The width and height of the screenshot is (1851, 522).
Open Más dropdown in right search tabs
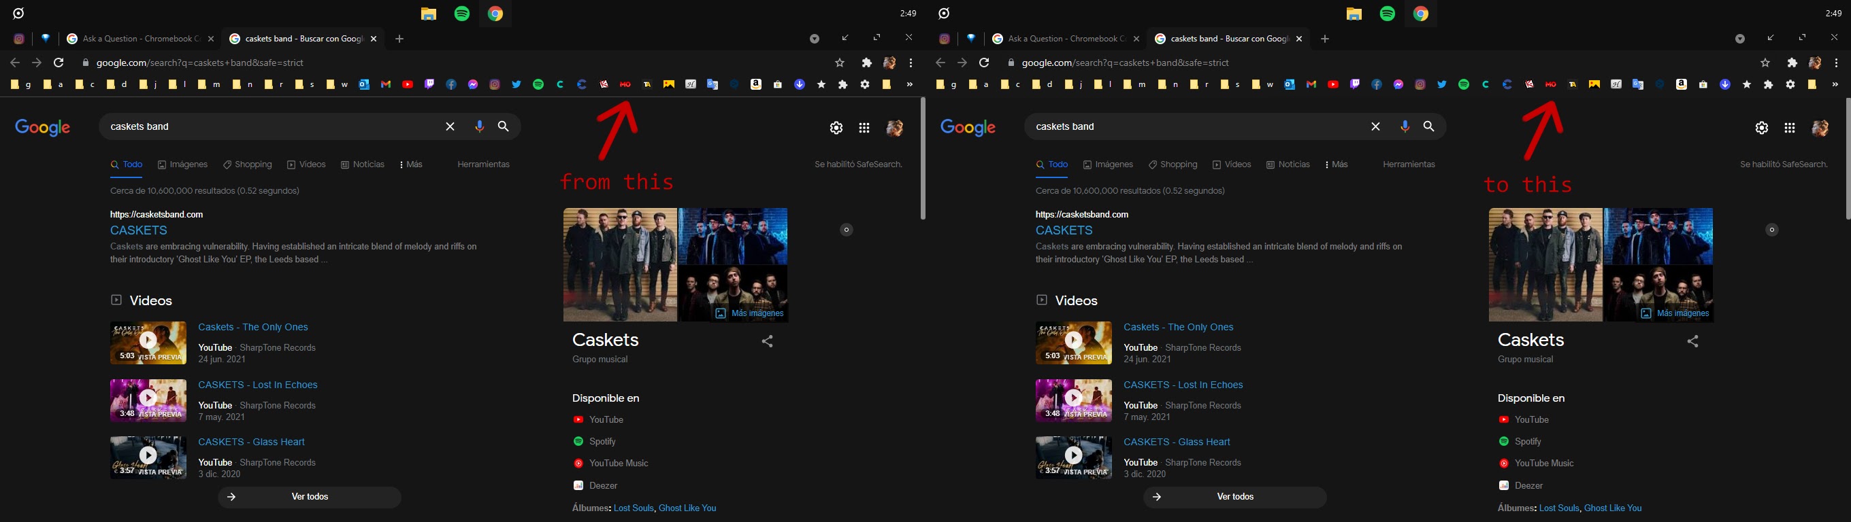click(1337, 164)
